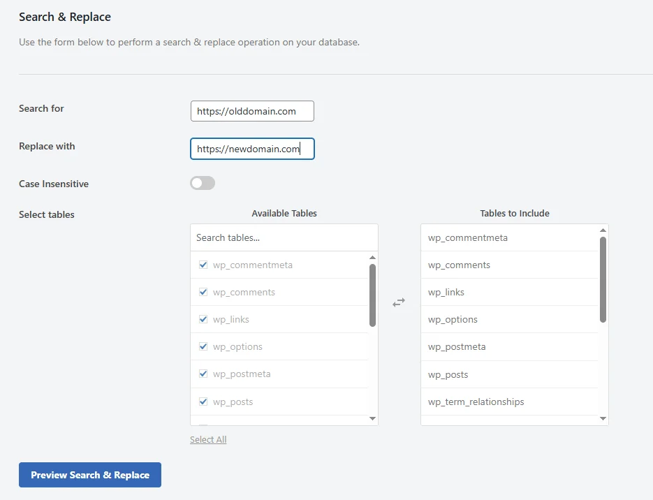Uncheck the wp_postmeta table checkbox
The width and height of the screenshot is (653, 500).
tap(203, 374)
